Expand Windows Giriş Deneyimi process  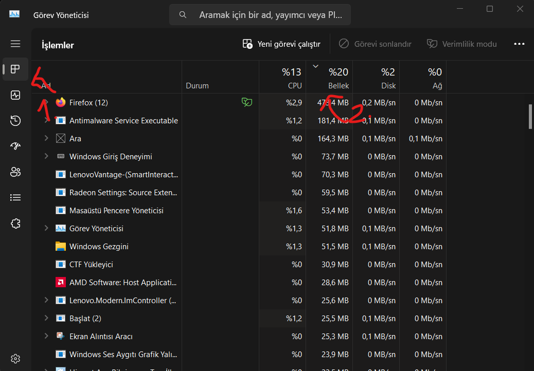pos(46,157)
